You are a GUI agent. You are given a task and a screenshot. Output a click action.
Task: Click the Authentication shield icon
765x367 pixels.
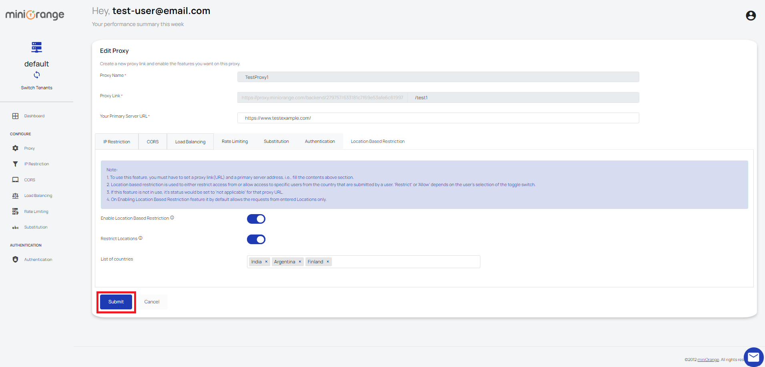(x=15, y=259)
